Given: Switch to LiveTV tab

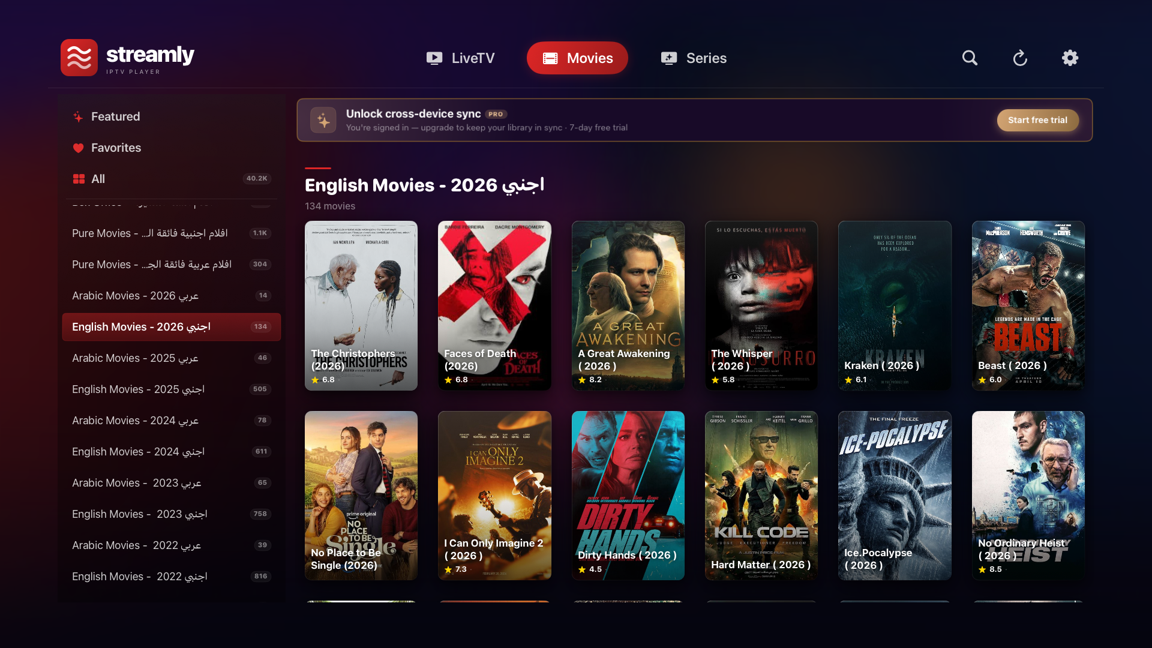Looking at the screenshot, I should click(x=460, y=58).
